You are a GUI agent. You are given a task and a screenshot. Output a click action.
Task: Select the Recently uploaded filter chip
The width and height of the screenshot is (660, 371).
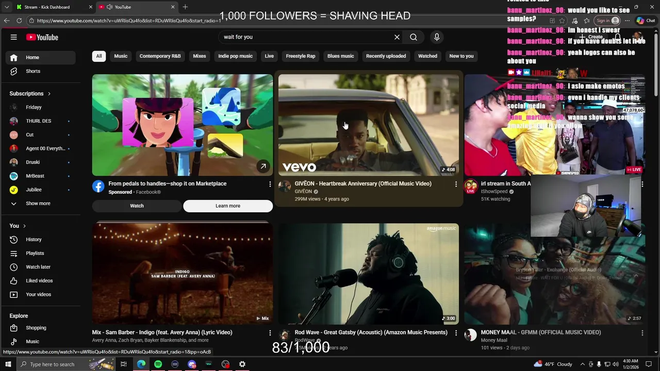coord(386,56)
